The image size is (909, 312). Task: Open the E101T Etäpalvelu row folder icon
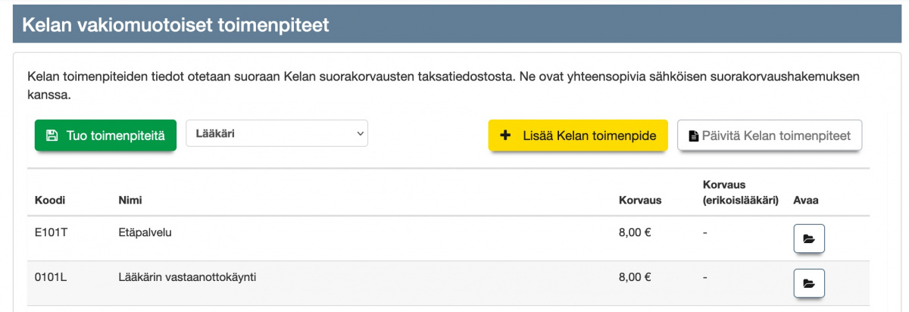[808, 239]
